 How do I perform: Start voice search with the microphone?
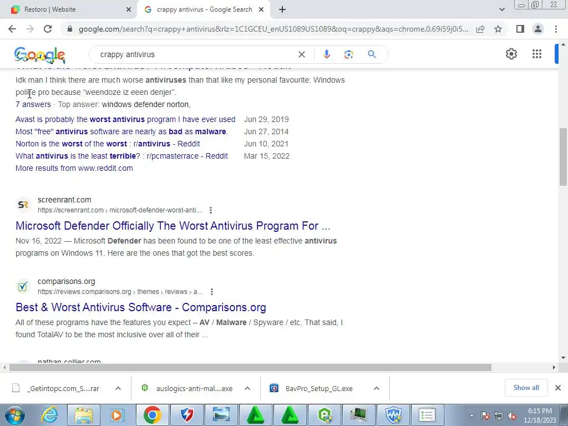pyautogui.click(x=326, y=54)
